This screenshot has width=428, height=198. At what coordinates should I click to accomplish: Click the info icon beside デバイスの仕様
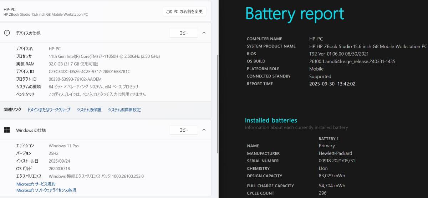point(7,33)
